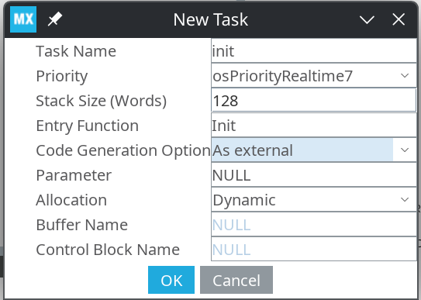Edit the Parameter field showing NULL
The height and width of the screenshot is (300, 421).
point(314,174)
